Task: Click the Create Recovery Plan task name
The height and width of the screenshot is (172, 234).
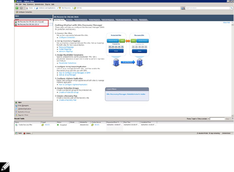Action: [x=26, y=125]
